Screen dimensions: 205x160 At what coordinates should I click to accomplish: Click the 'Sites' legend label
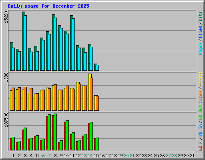[x=201, y=97]
